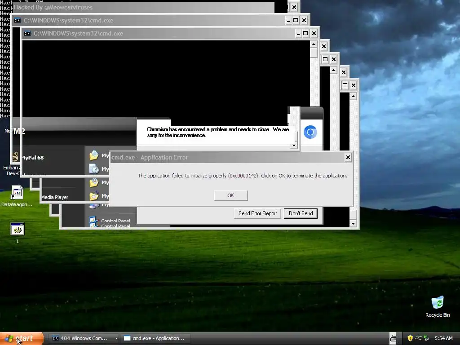Click the My Recent Documents clock-folder icon

94,169
